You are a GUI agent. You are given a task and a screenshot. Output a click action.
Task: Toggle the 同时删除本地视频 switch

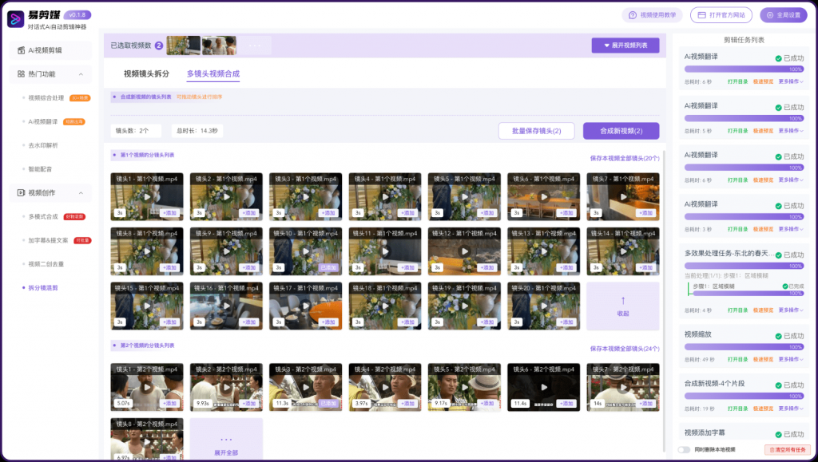coord(684,450)
